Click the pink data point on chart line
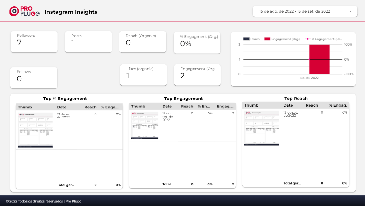Viewport: 365px width, 206px height. pyautogui.click(x=309, y=59)
